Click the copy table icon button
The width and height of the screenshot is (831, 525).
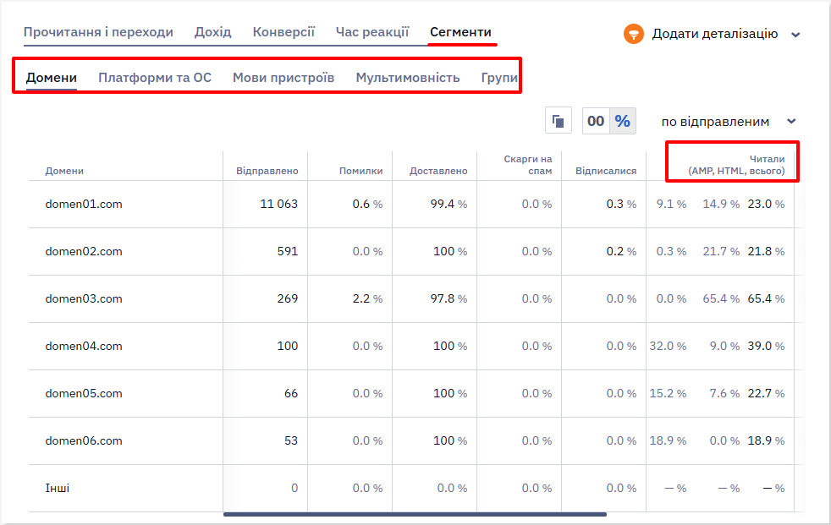(x=558, y=121)
